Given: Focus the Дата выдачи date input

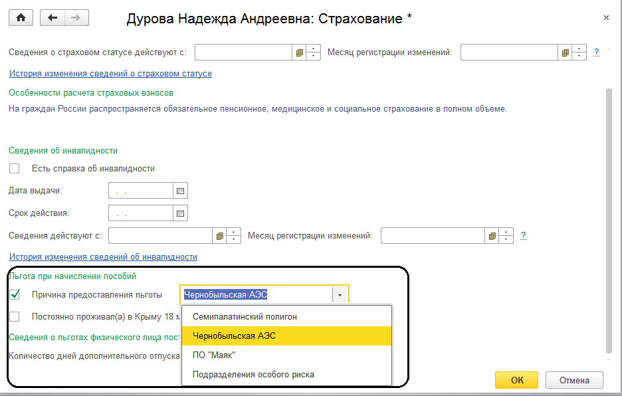Looking at the screenshot, I should (140, 191).
